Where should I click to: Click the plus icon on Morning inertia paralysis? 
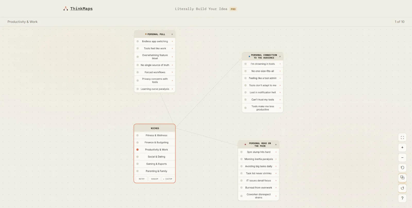click(276, 159)
